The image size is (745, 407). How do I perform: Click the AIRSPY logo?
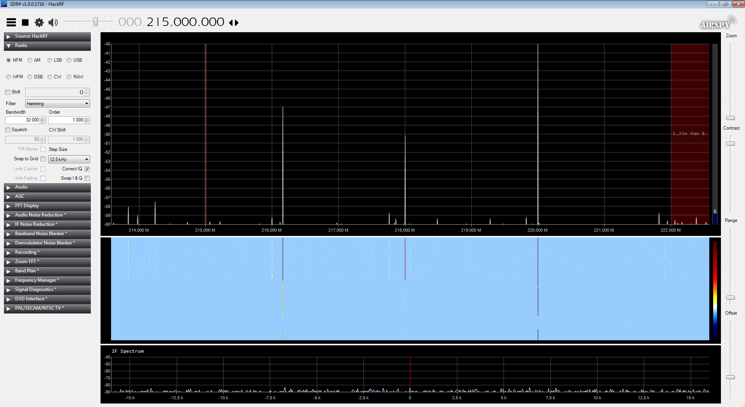[x=718, y=23]
